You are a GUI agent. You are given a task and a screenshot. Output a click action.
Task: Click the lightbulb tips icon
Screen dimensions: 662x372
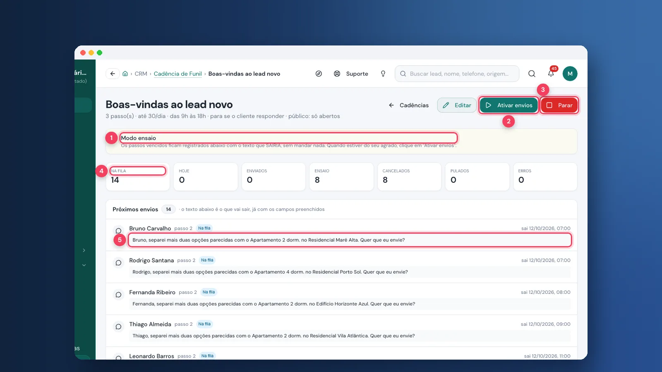click(x=383, y=74)
